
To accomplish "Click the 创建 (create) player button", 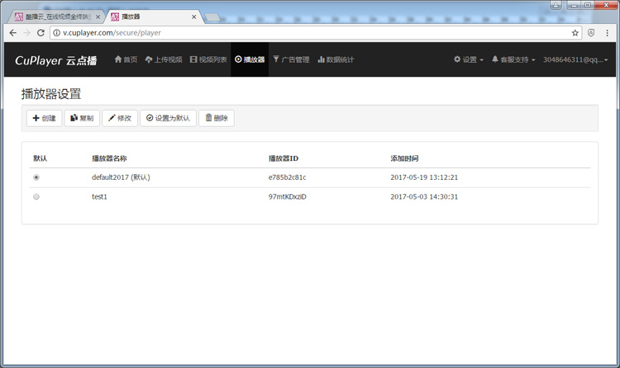I will [x=44, y=118].
